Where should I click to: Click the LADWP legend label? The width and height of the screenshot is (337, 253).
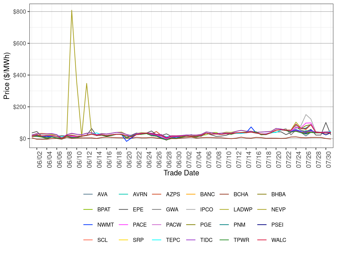243,210
